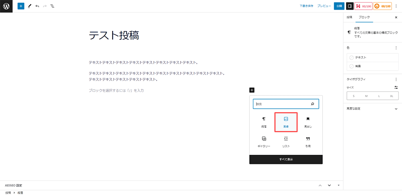Screen dimensions: 402x195
Task: Open the タイポグラフィ panel options menu
Action: [x=396, y=79]
